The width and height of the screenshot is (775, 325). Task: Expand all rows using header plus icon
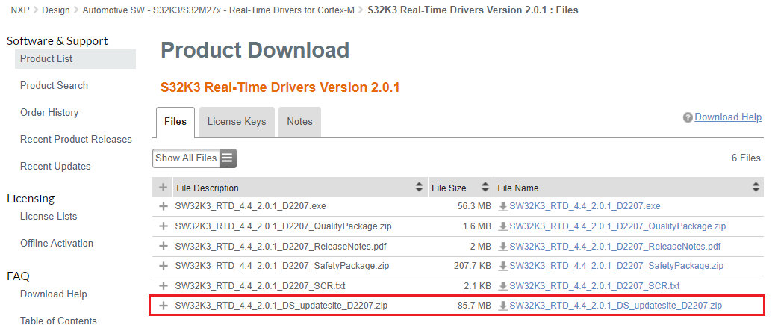(x=164, y=188)
